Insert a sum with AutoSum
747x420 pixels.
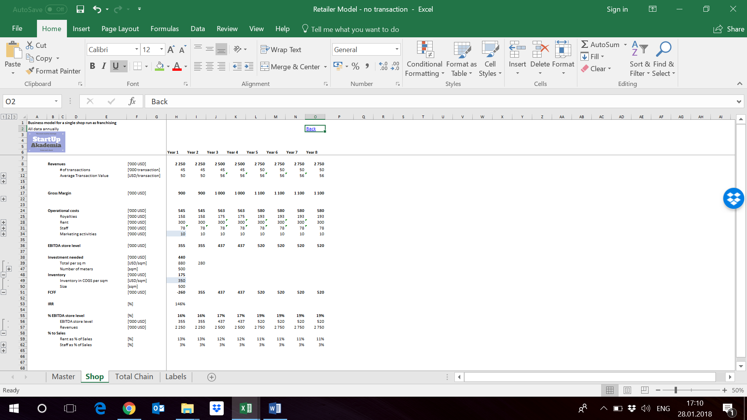click(x=601, y=44)
